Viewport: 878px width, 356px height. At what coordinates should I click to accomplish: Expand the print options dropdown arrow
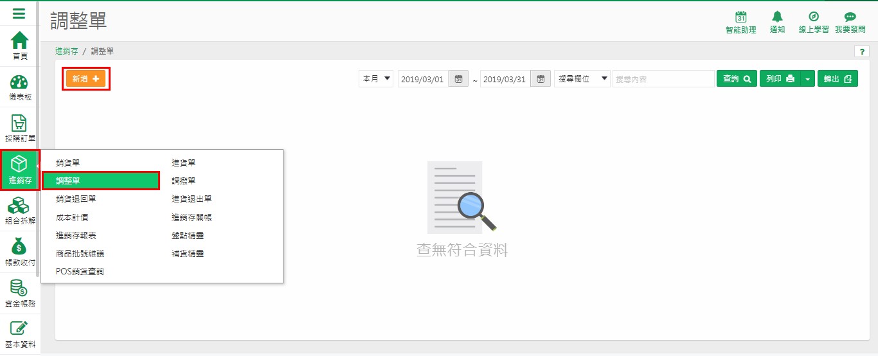(808, 78)
